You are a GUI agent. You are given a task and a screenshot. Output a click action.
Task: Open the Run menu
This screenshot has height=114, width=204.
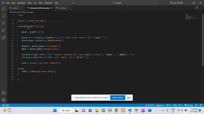point(40,3)
